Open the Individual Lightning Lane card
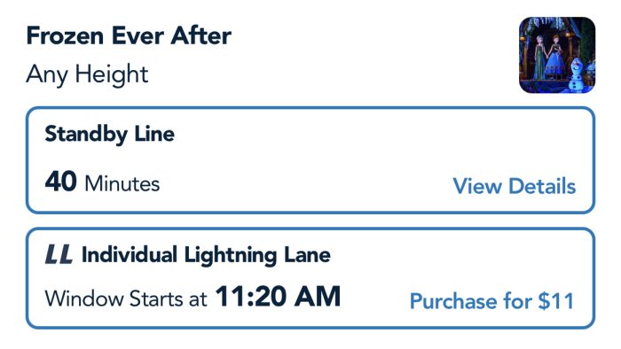The image size is (621, 349). click(310, 278)
